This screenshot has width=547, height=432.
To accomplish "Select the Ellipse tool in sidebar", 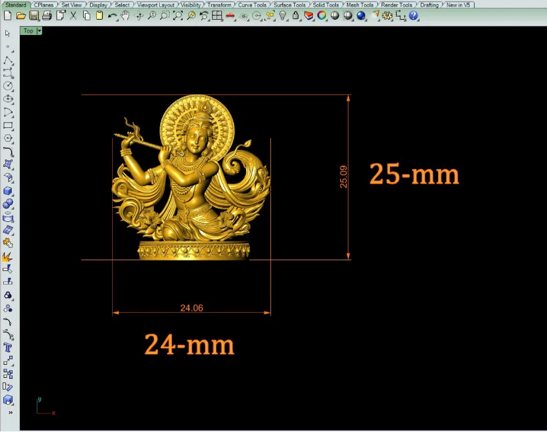I will (8, 99).
